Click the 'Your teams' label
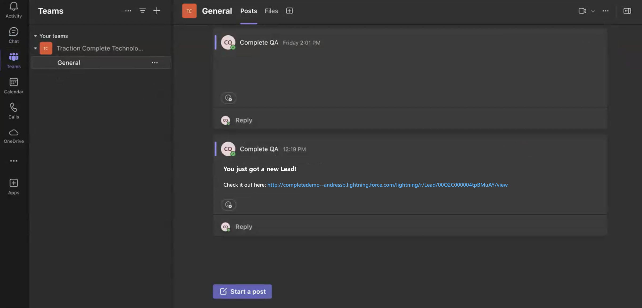 coord(53,36)
